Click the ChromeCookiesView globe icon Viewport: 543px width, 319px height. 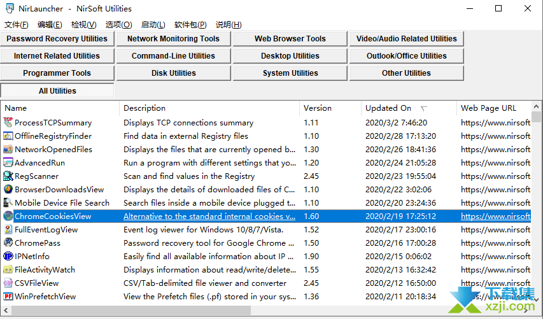[x=8, y=216]
